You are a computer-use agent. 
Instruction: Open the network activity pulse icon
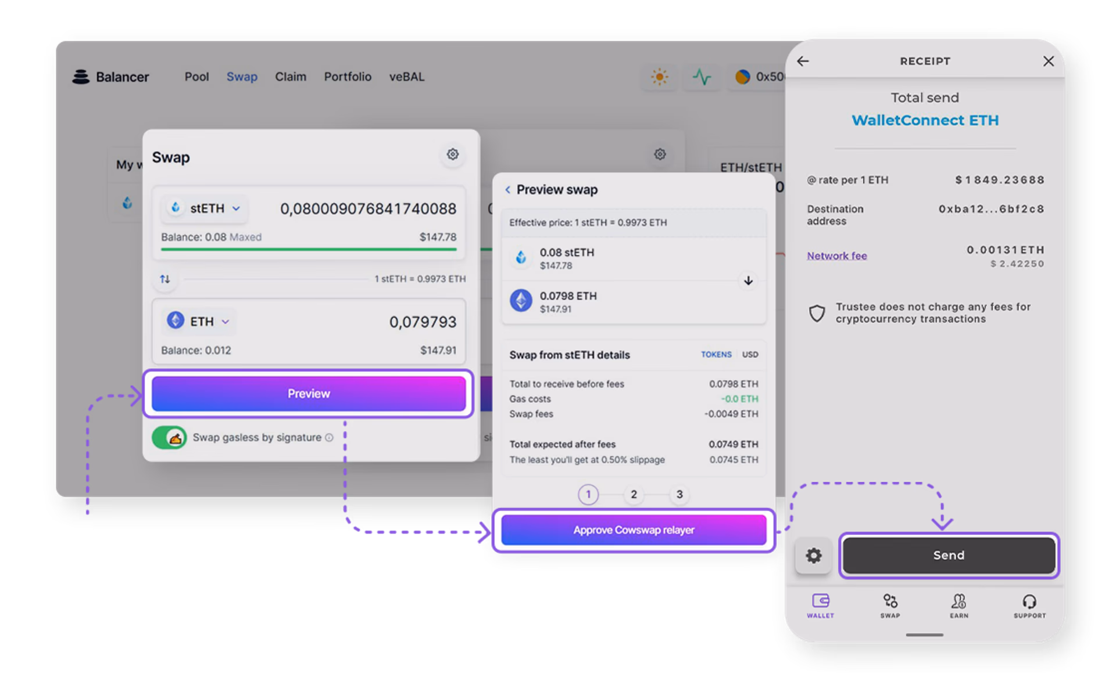[702, 77]
